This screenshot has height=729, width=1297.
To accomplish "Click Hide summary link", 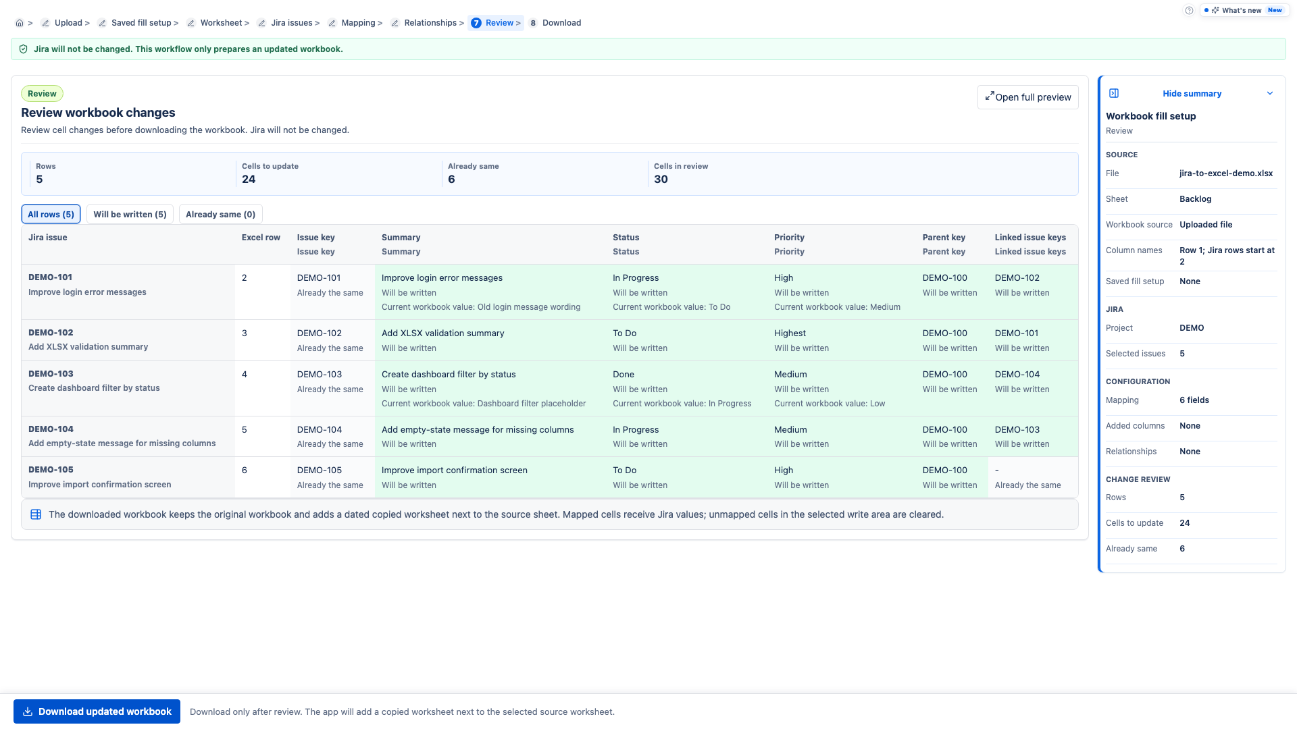I will coord(1192,93).
